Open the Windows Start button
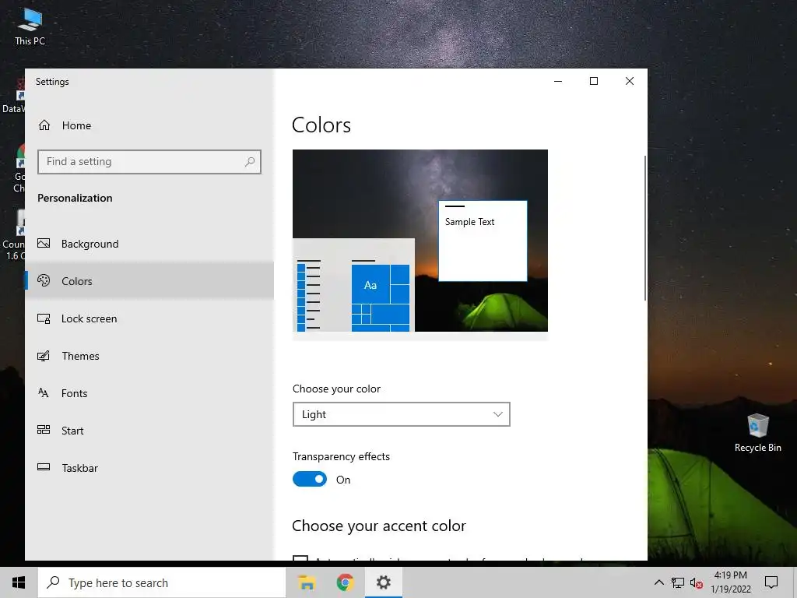 pos(19,582)
